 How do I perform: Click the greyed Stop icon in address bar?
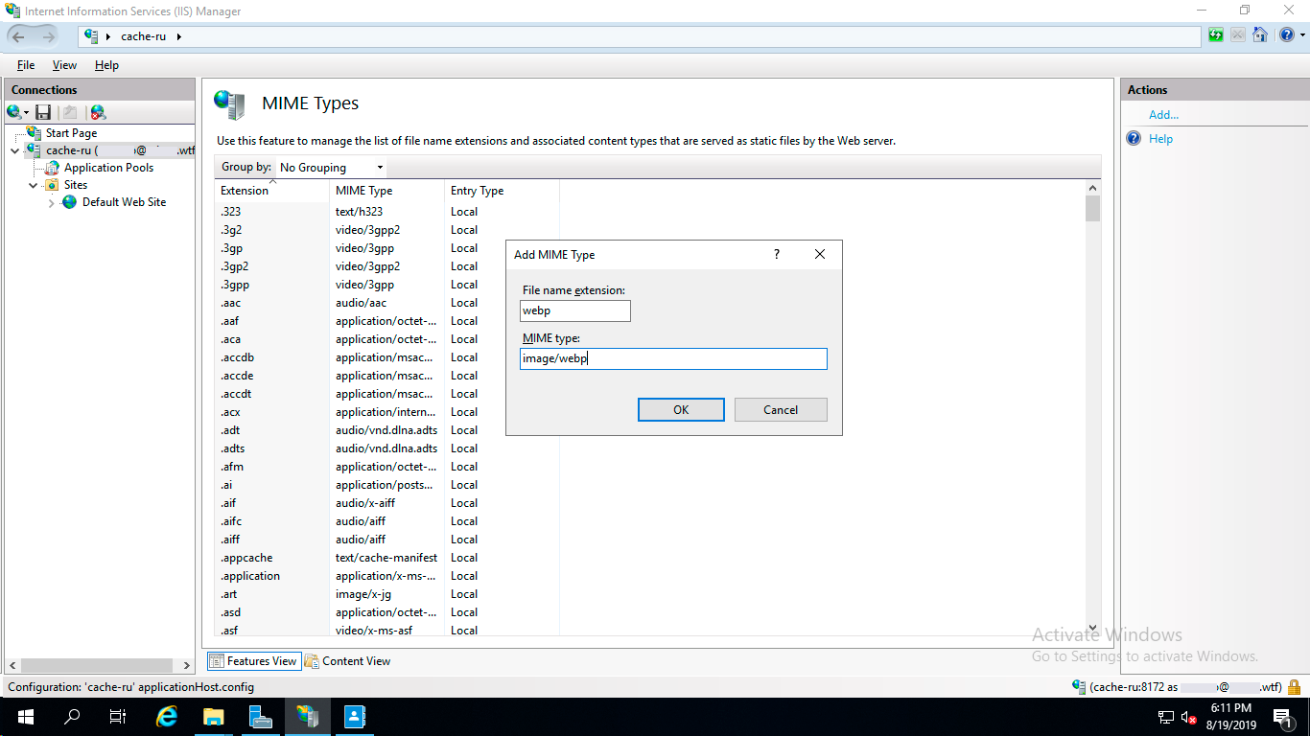point(1238,35)
